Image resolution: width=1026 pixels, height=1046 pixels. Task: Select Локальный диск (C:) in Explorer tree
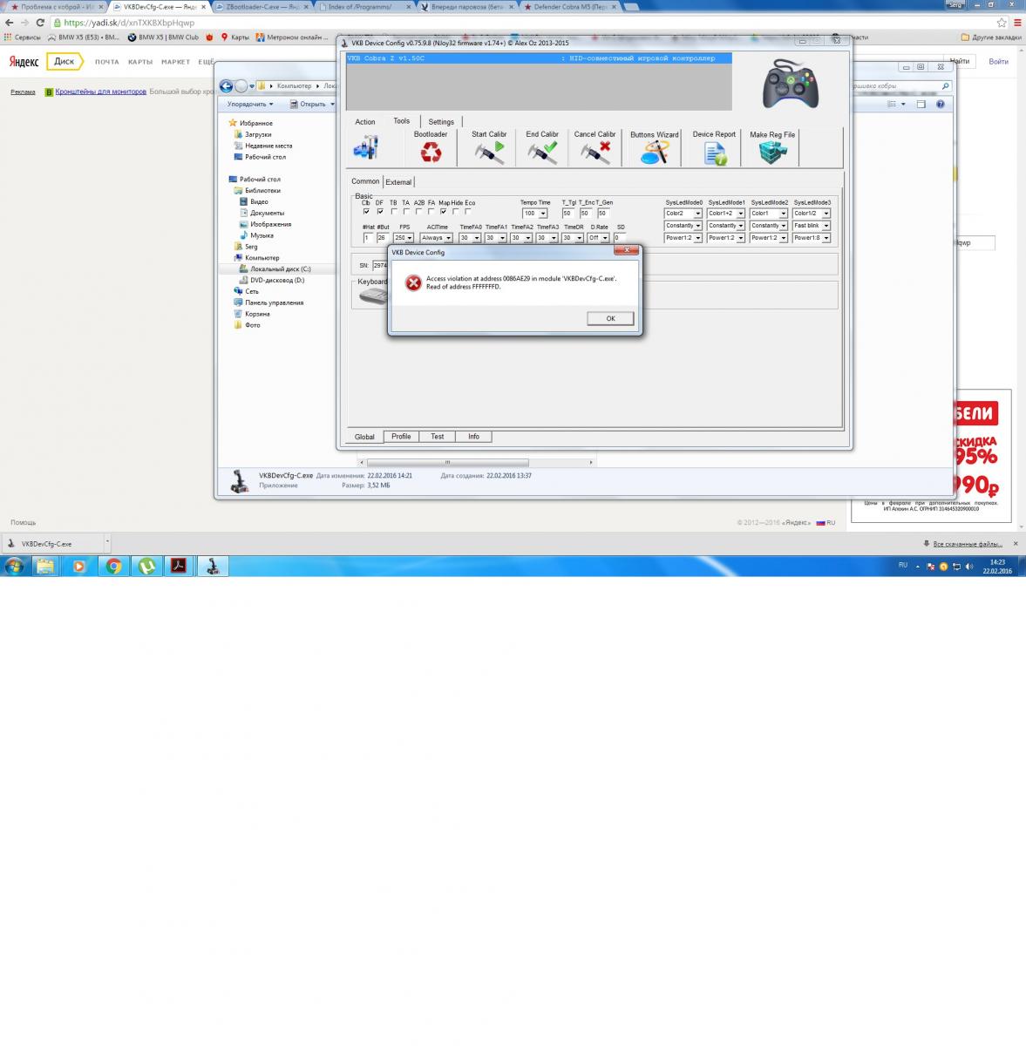[274, 269]
